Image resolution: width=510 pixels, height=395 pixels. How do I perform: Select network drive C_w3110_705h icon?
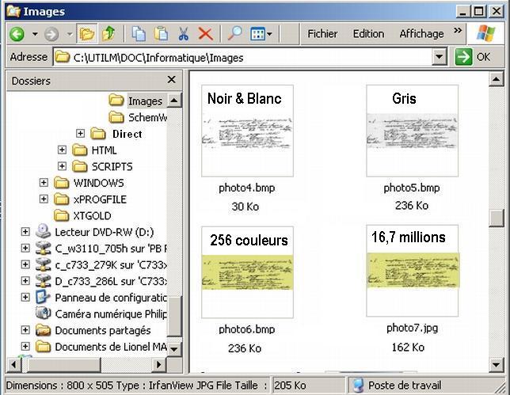(x=43, y=248)
